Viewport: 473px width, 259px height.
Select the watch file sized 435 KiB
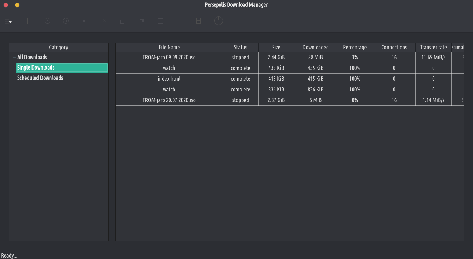[169, 68]
